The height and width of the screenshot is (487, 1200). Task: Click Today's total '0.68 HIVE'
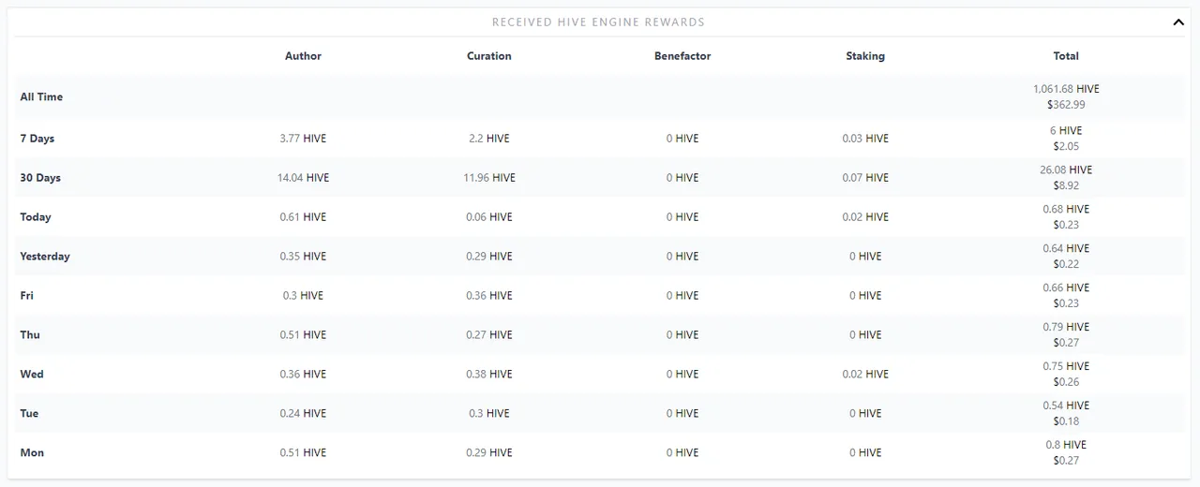tap(1066, 210)
